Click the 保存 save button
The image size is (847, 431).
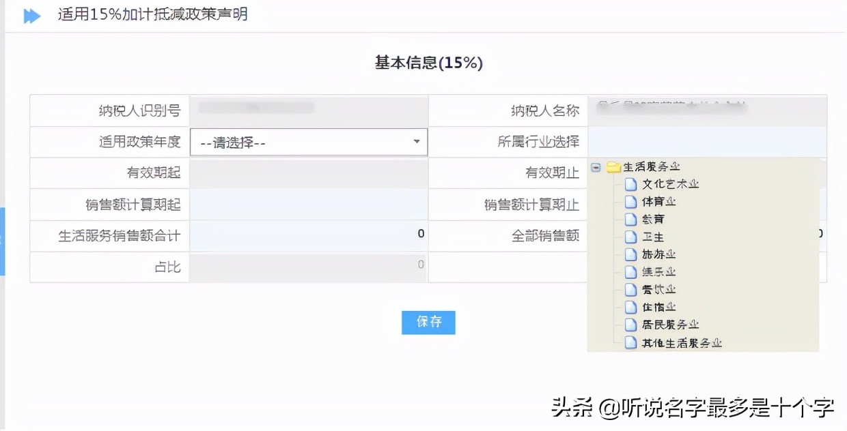click(428, 323)
